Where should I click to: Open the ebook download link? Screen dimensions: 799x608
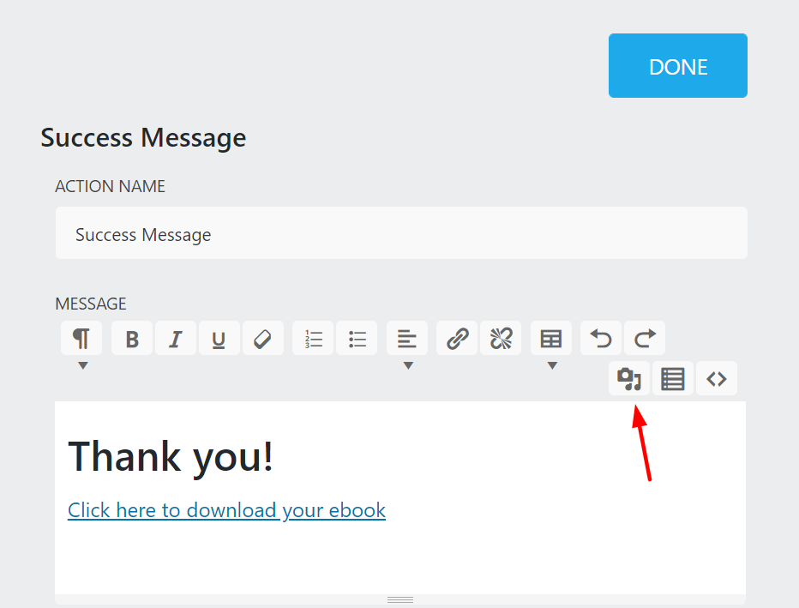pyautogui.click(x=226, y=510)
